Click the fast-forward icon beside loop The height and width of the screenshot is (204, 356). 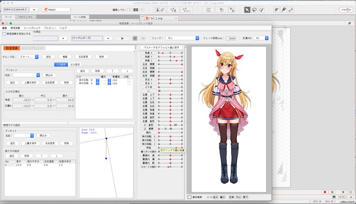coord(143,38)
